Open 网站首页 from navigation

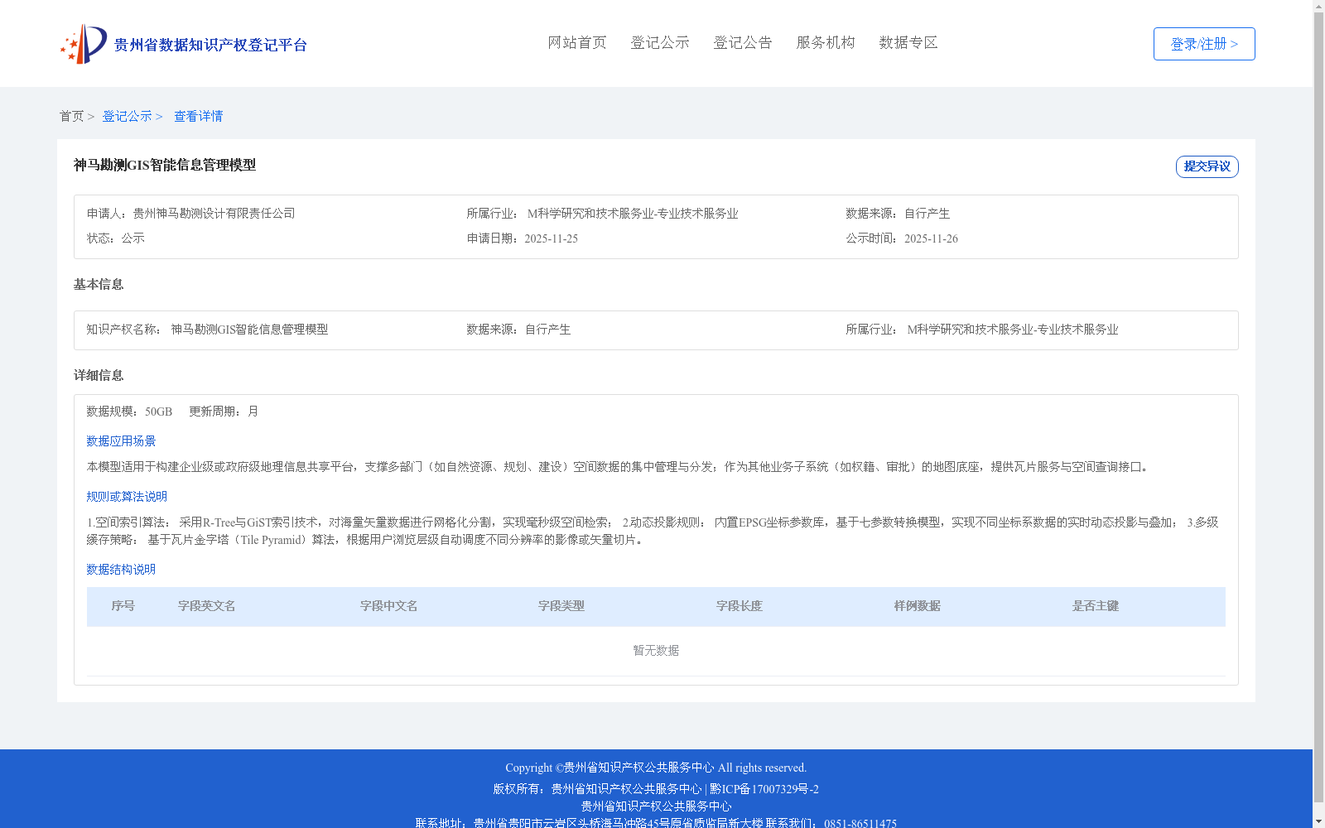(577, 43)
